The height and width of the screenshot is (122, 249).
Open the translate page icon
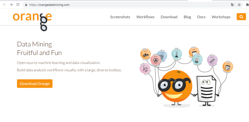coord(233,5)
